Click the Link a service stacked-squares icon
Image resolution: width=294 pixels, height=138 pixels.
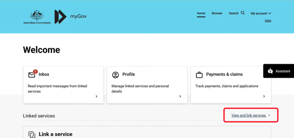click(x=32, y=134)
